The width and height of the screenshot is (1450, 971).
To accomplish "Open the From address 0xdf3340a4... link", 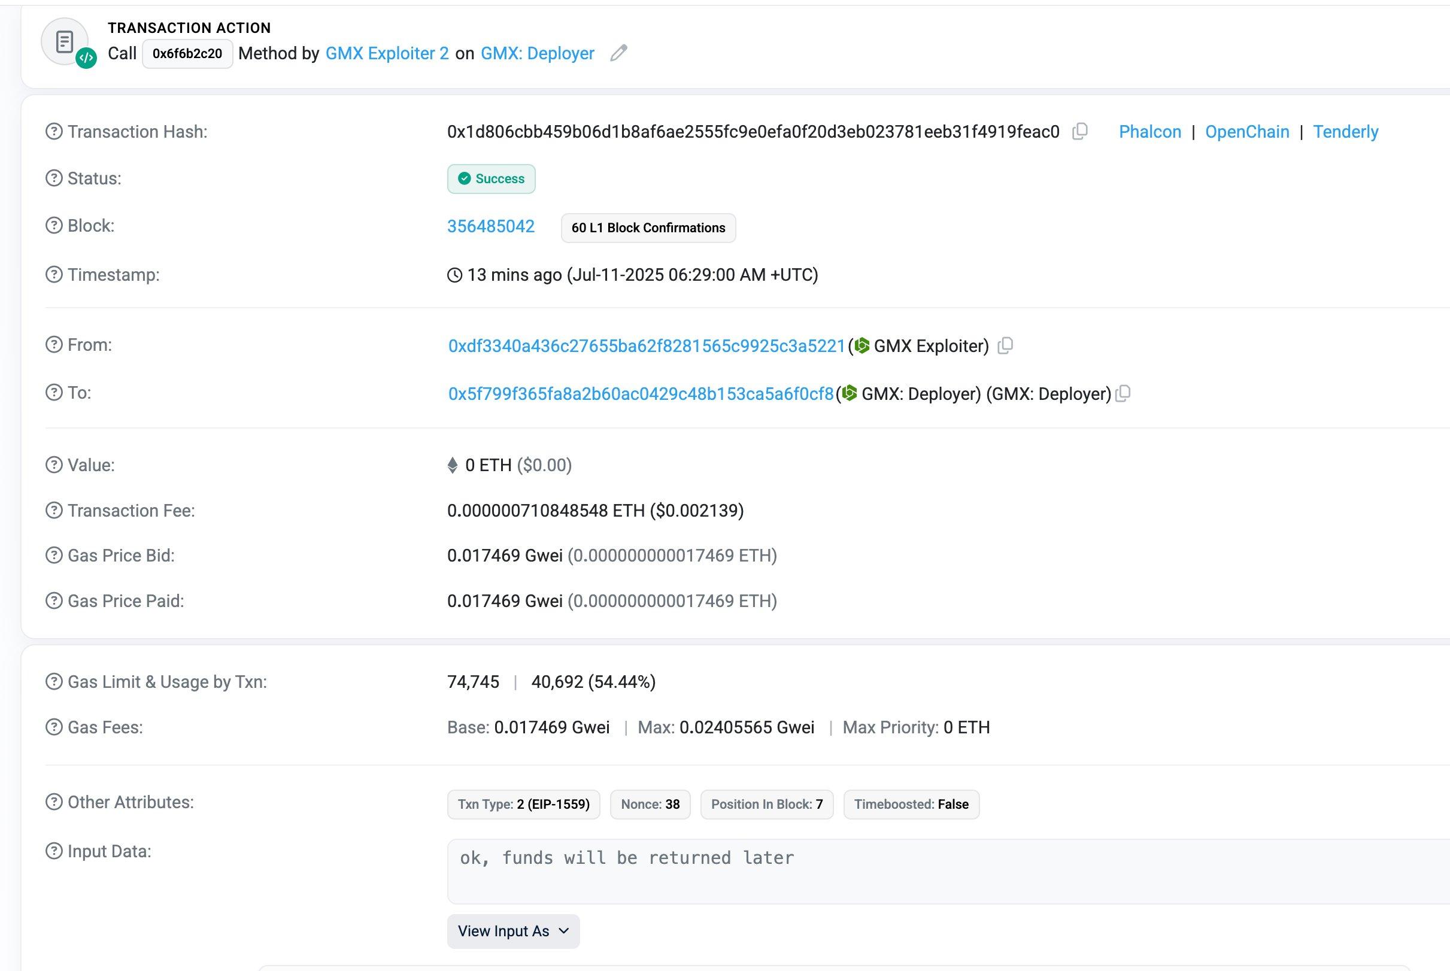I will point(647,345).
